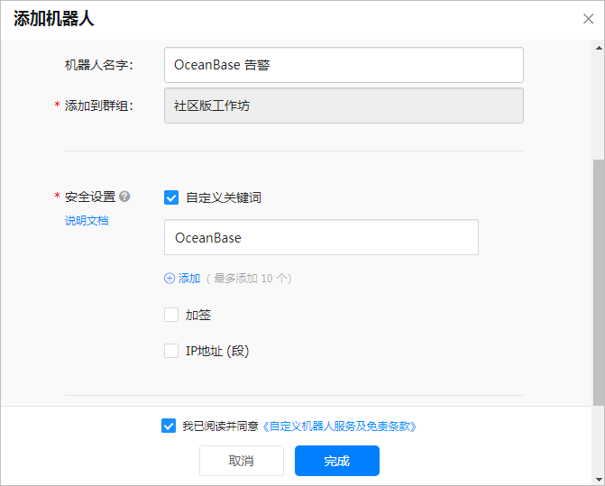Click the keyword field containing OceanBase
This screenshot has height=486, width=605.
(321, 237)
